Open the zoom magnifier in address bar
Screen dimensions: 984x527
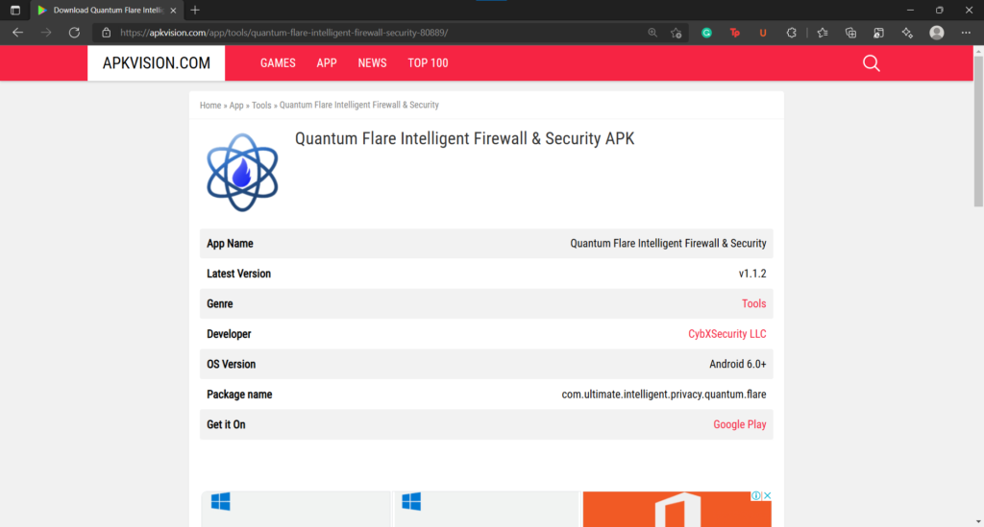[x=652, y=33]
